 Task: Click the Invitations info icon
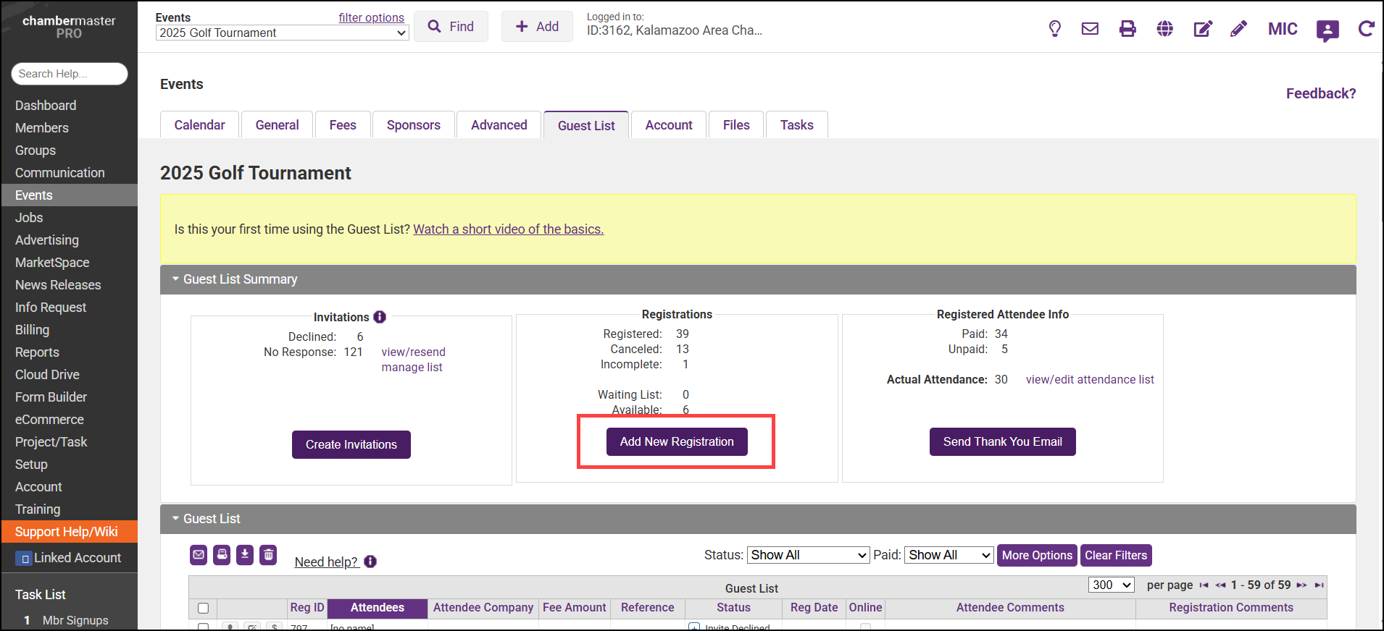tap(380, 317)
